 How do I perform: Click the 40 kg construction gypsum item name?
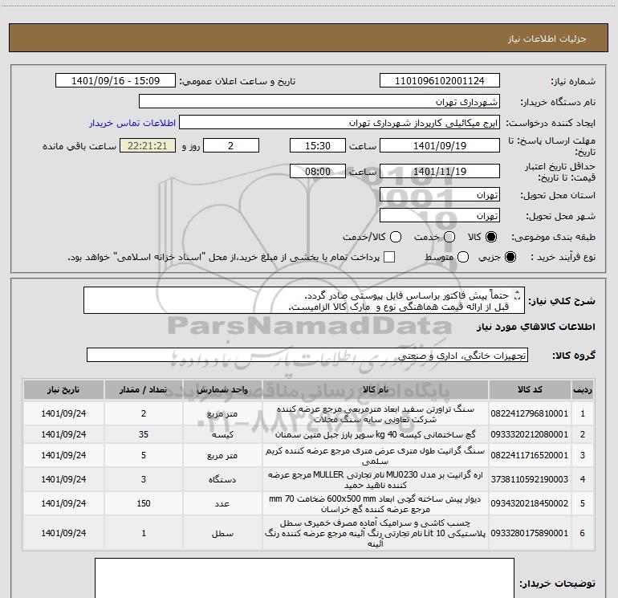tap(376, 435)
